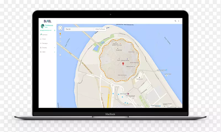Click the red location pin marker
The height and width of the screenshot is (132, 221).
click(123, 64)
